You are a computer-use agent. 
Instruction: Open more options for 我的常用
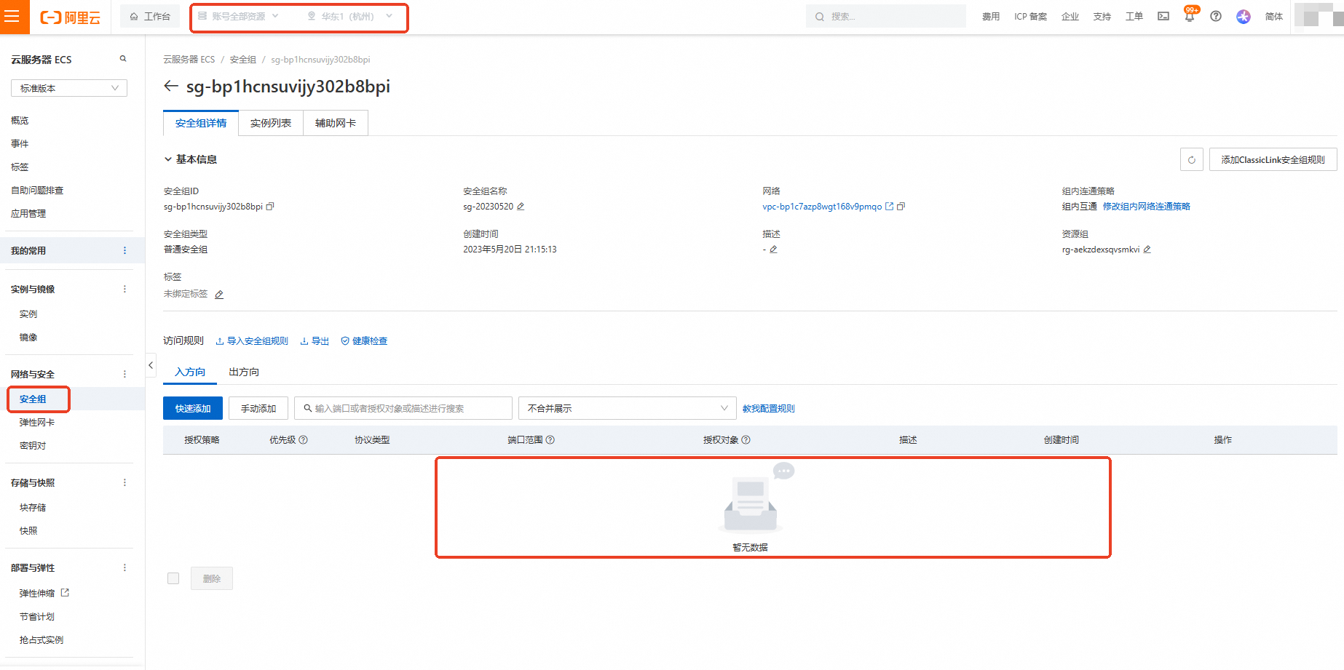(x=124, y=251)
